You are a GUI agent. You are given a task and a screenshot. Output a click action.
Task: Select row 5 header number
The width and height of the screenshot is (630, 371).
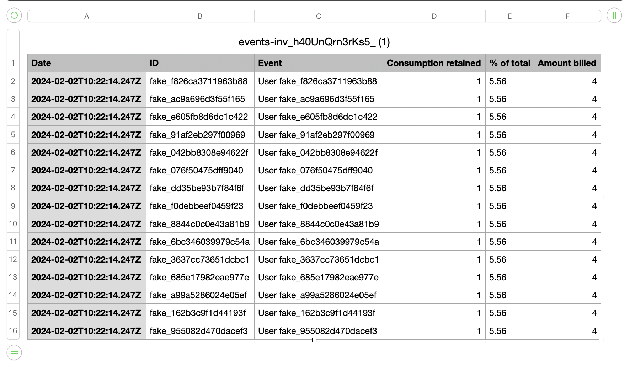click(x=13, y=134)
